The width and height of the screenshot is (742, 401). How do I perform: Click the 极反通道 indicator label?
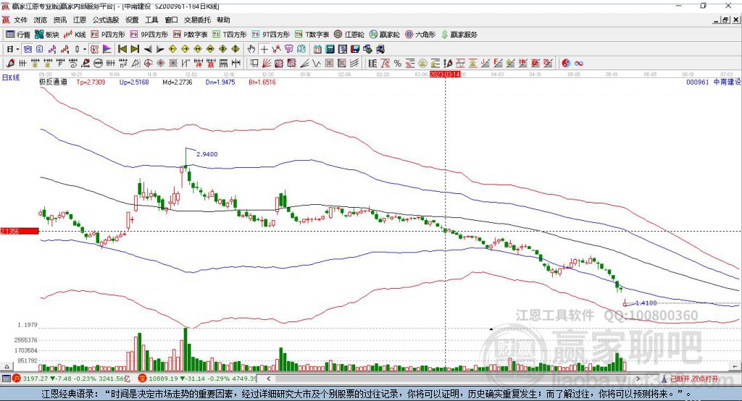tap(53, 82)
